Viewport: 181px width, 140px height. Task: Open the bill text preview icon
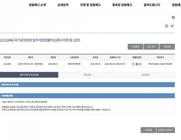pos(133,64)
